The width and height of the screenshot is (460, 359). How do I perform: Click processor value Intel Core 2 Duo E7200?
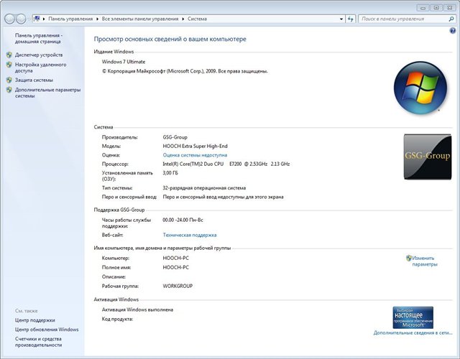[x=226, y=164]
